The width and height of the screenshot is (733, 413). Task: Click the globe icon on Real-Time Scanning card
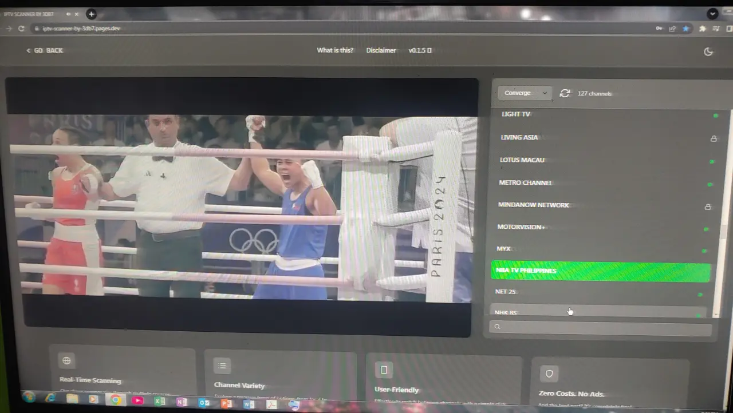tap(67, 360)
